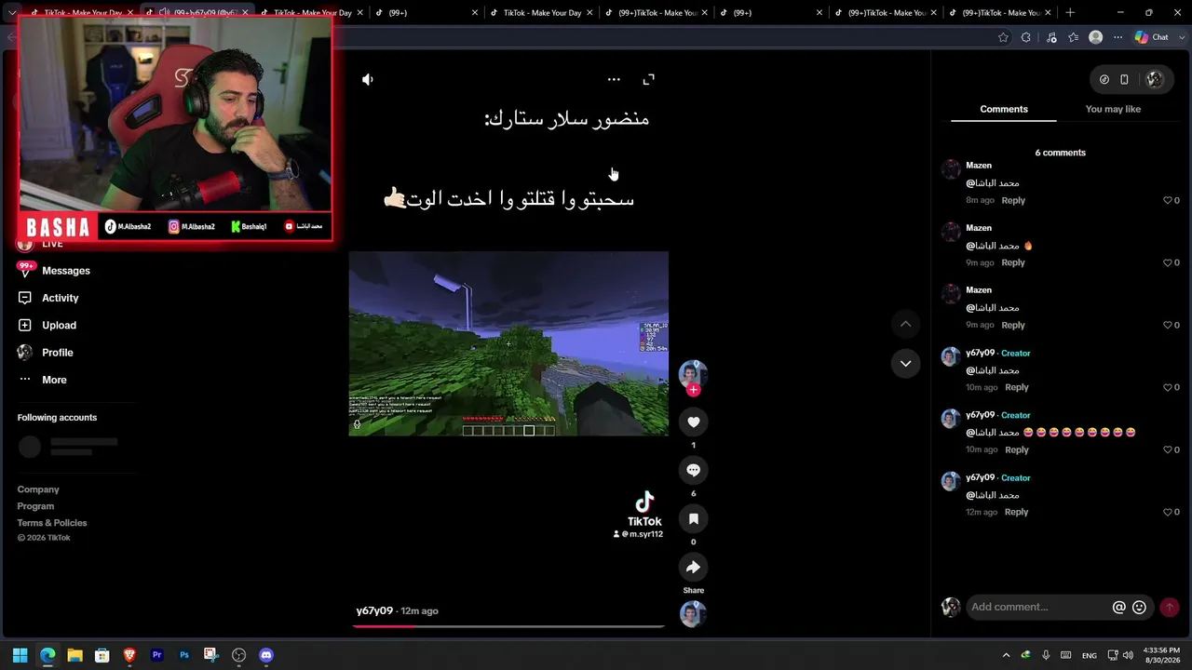The image size is (1192, 670).
Task: Click the Minecraft video frame
Action: (x=508, y=343)
